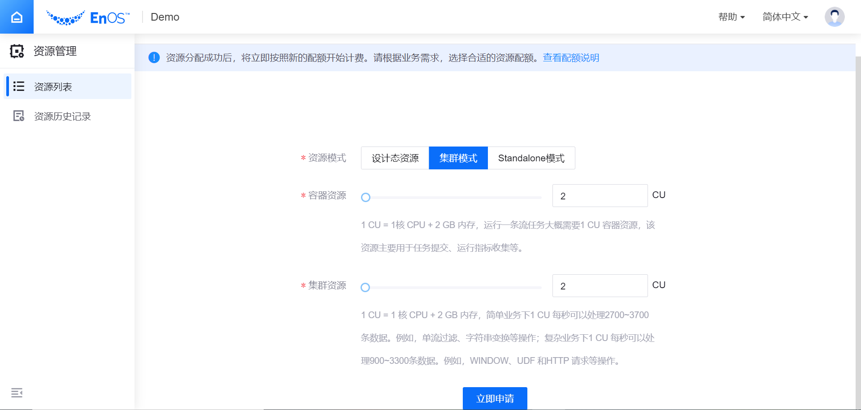
Task: Open the 简体中文 language dropdown
Action: click(x=785, y=17)
